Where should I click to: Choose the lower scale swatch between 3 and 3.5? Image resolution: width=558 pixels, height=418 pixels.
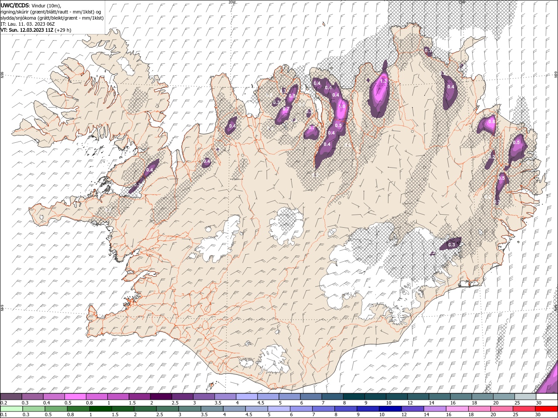click(x=190, y=409)
